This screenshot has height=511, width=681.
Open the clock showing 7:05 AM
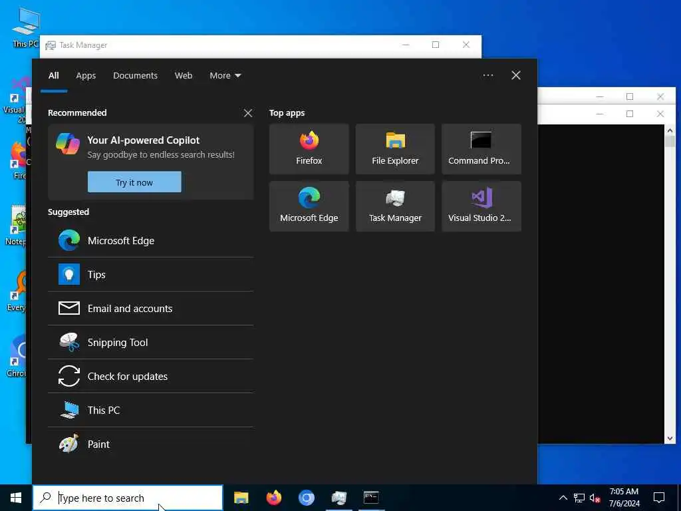[x=624, y=498]
